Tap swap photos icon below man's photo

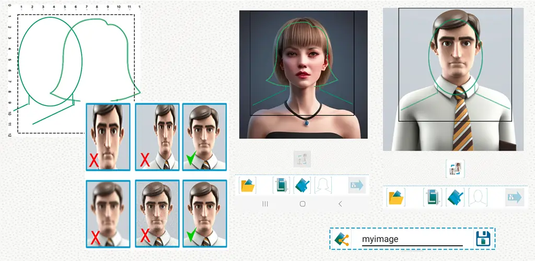(455, 169)
